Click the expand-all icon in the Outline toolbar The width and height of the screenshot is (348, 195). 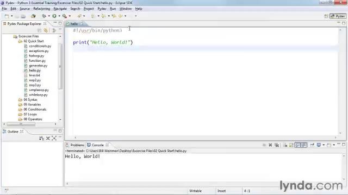[x=54, y=139]
